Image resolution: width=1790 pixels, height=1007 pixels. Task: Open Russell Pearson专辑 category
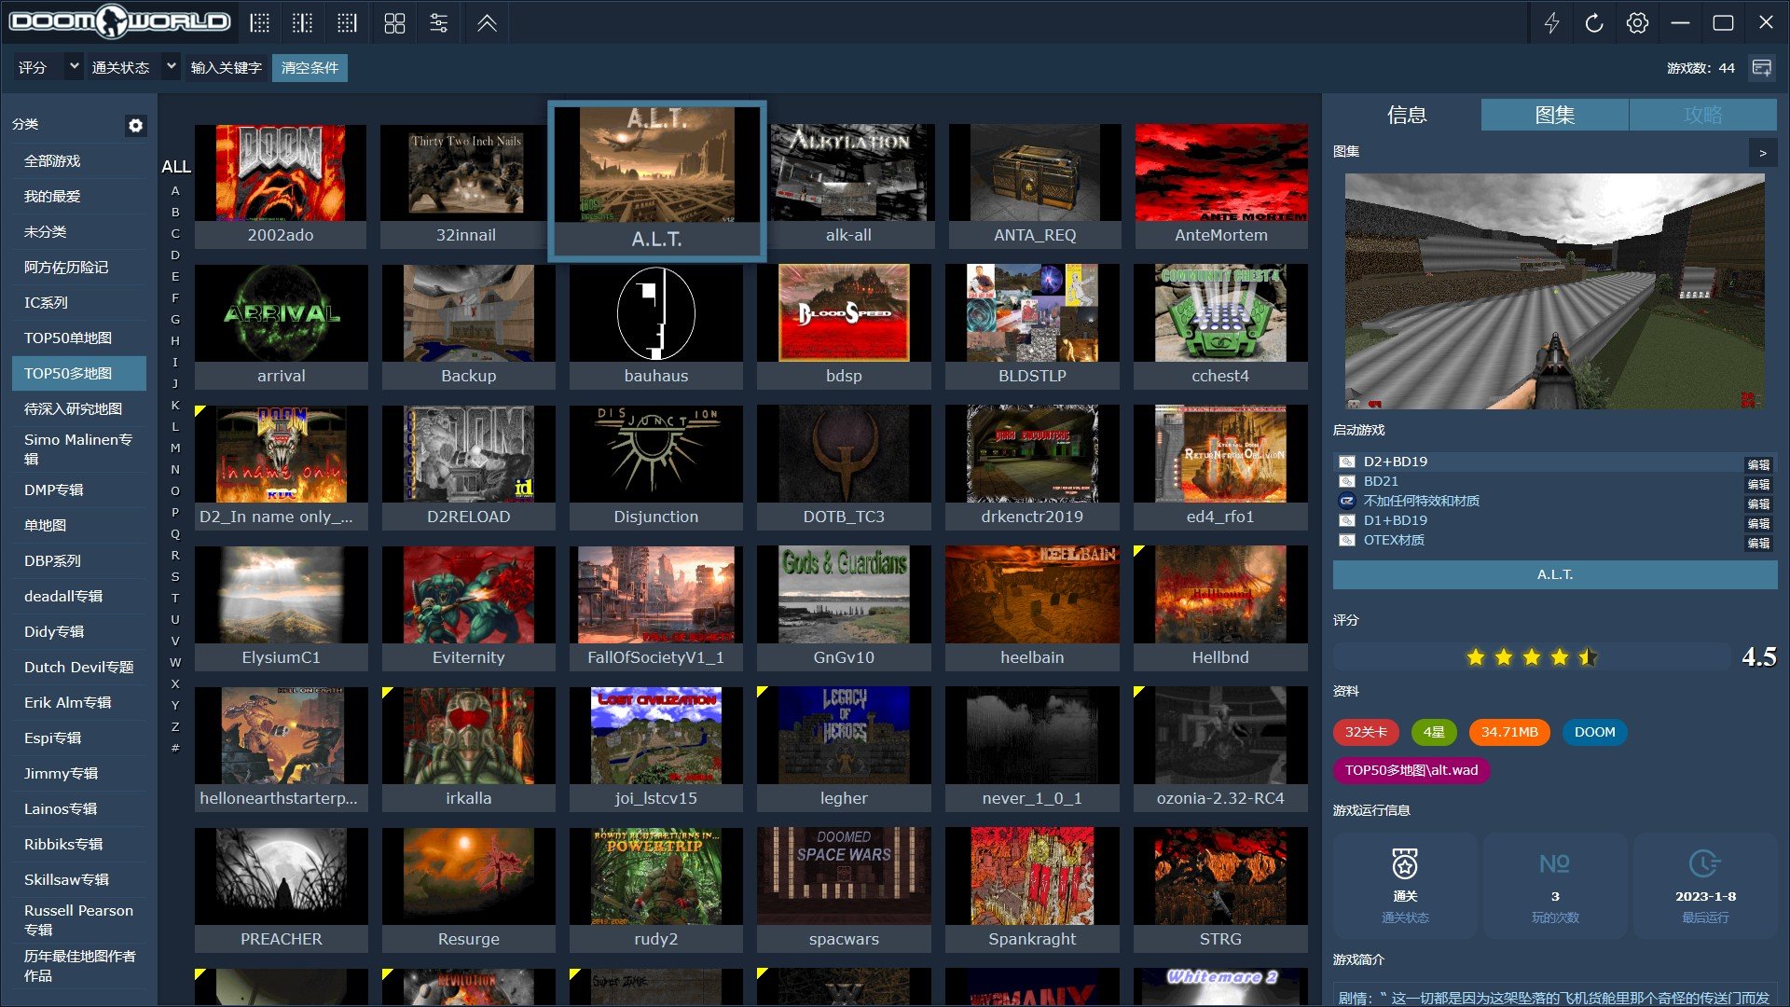79,920
